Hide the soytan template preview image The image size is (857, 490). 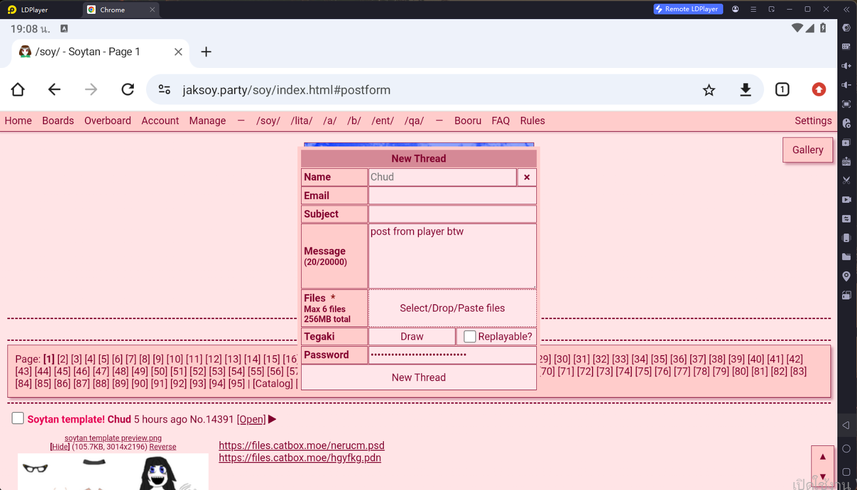click(60, 447)
